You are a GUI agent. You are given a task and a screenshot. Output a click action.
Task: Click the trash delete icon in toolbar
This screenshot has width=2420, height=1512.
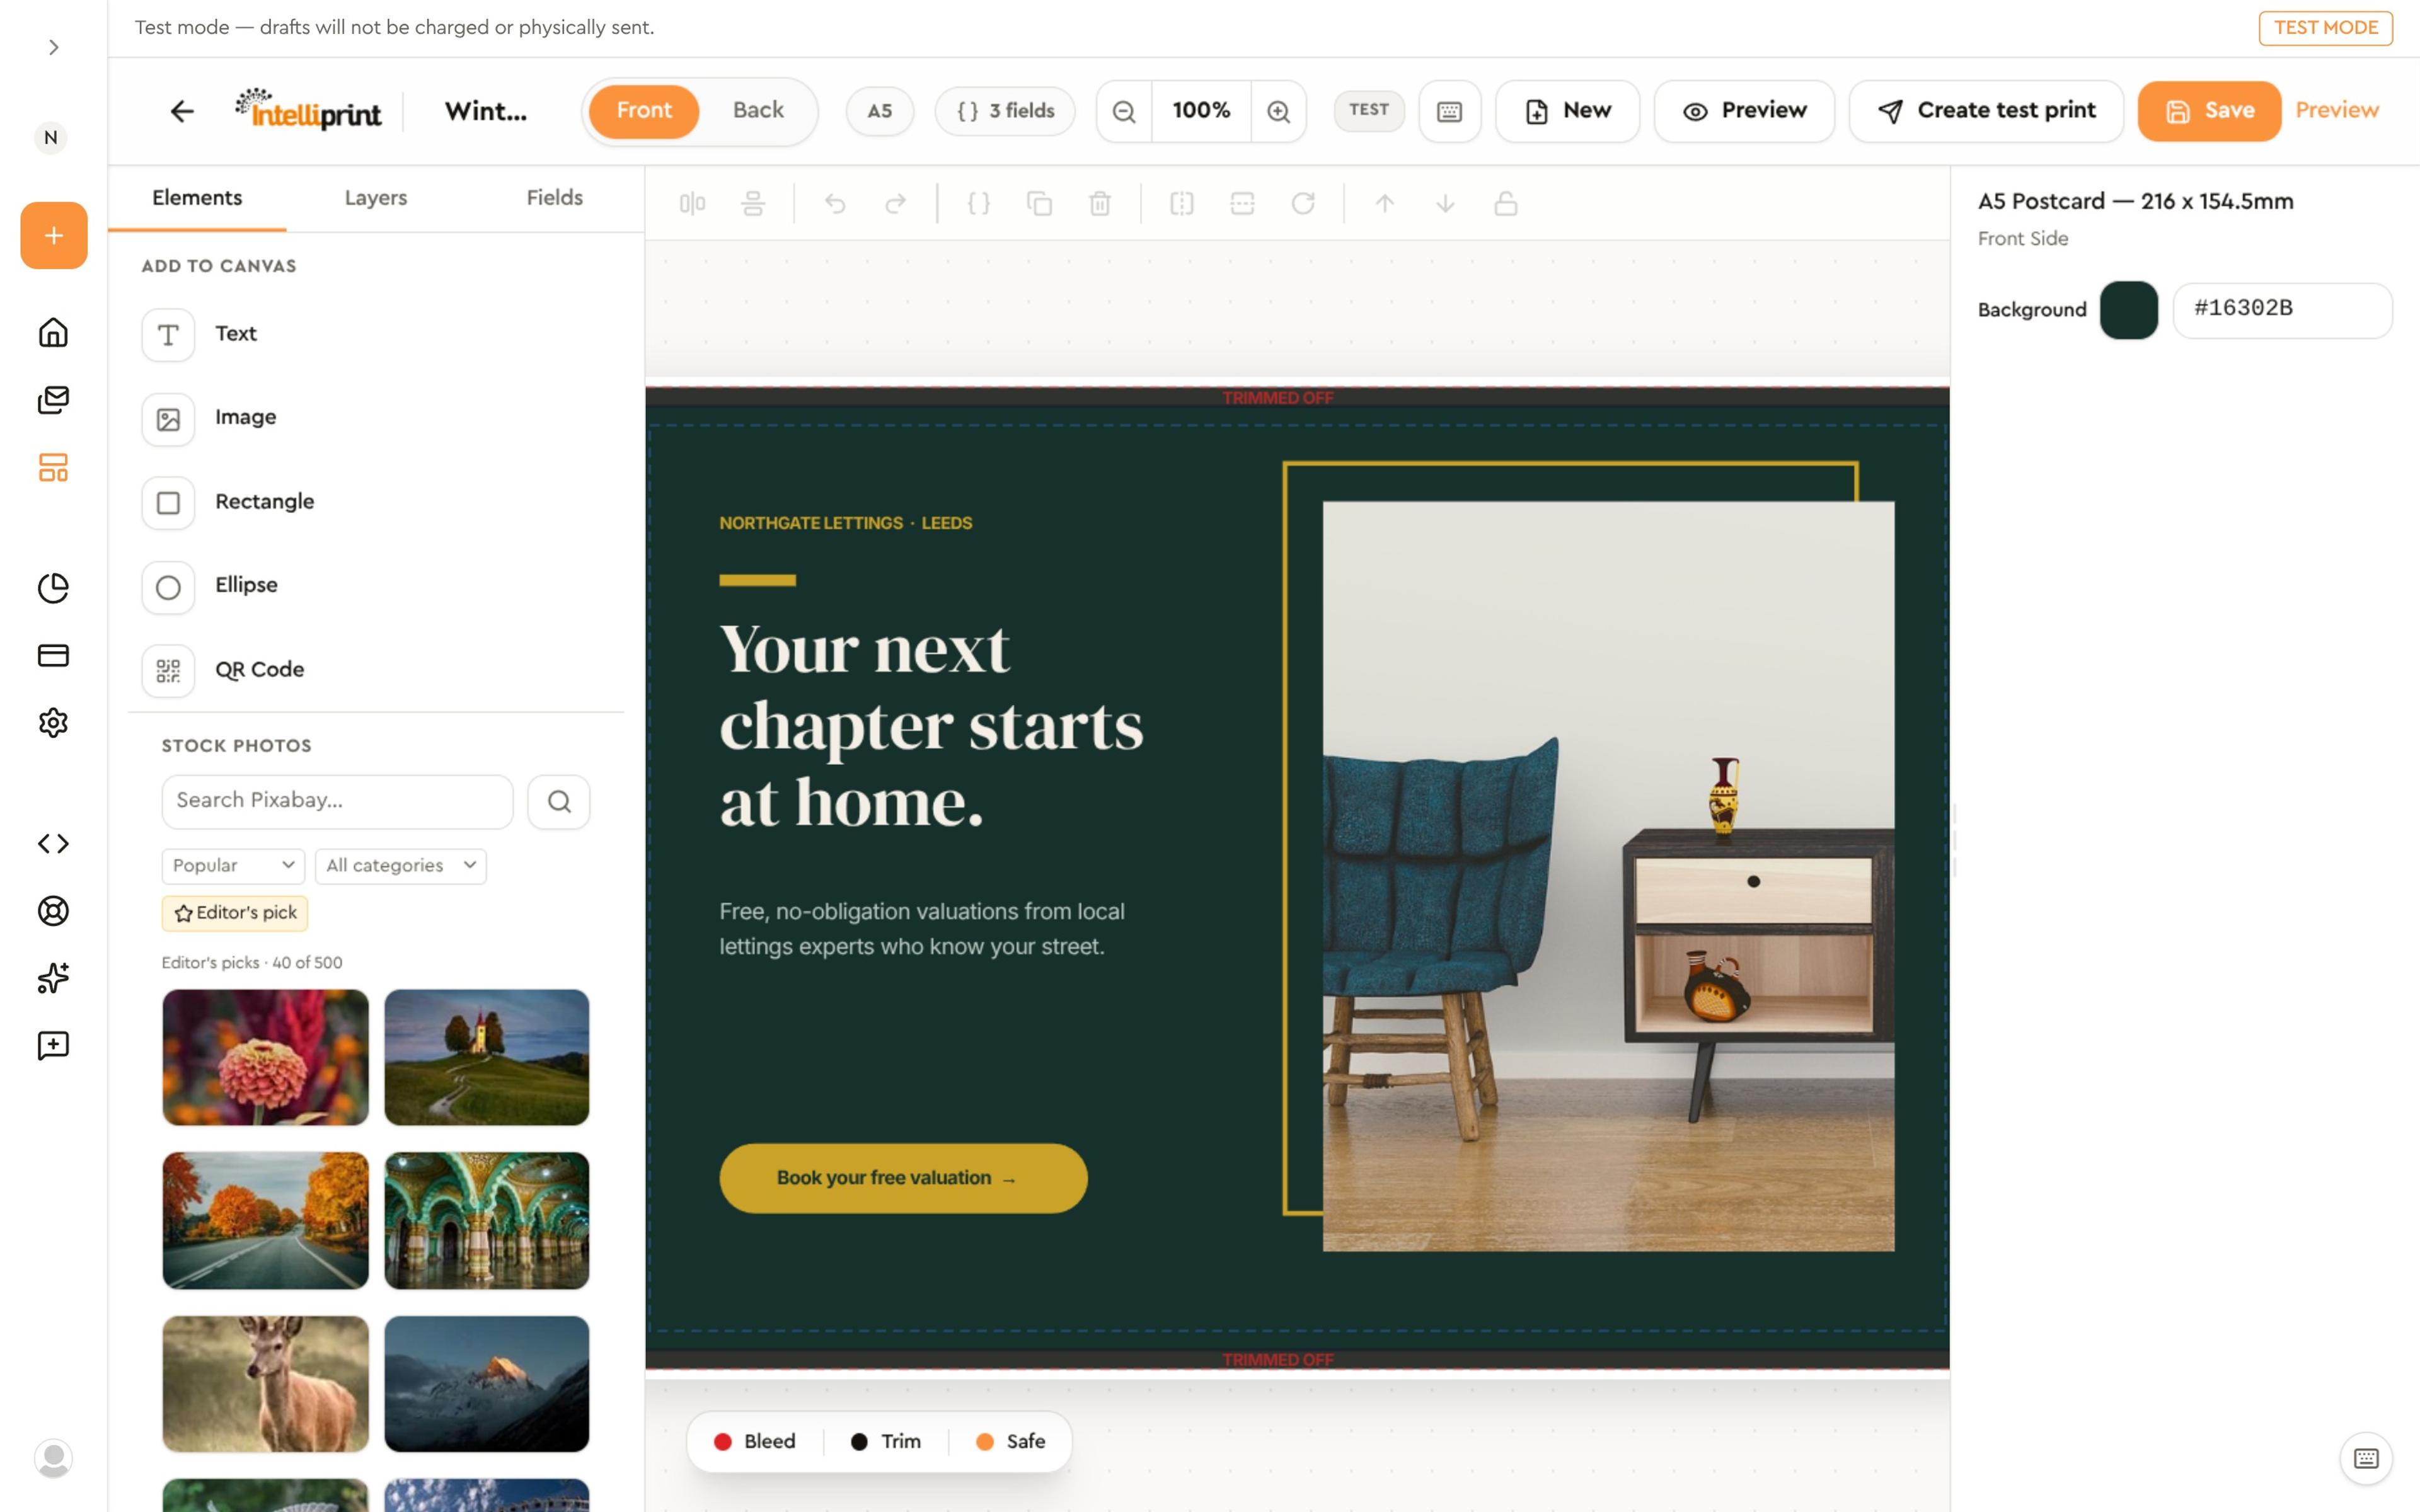(1100, 204)
